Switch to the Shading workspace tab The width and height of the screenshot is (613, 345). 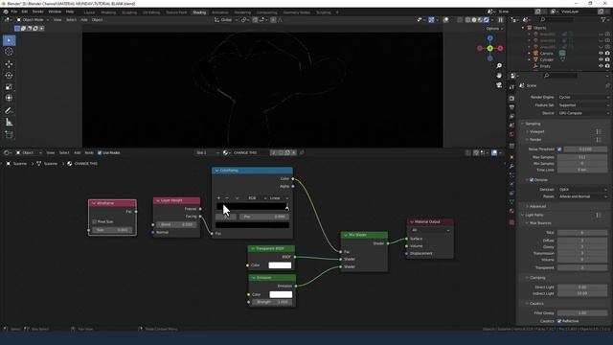pos(199,12)
